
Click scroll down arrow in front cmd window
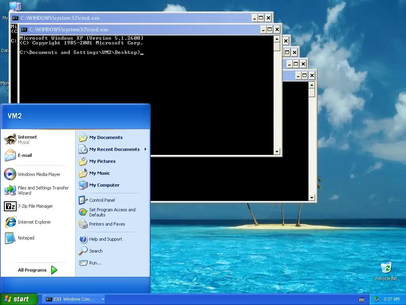click(277, 151)
